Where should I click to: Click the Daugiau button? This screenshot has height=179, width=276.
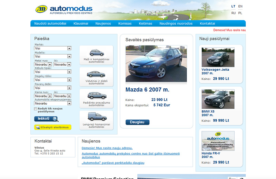[x=137, y=122]
